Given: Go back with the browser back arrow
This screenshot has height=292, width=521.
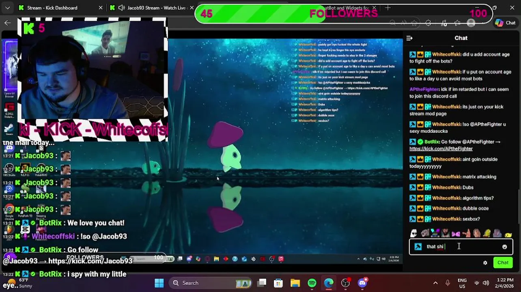Looking at the screenshot, I should coord(7,23).
